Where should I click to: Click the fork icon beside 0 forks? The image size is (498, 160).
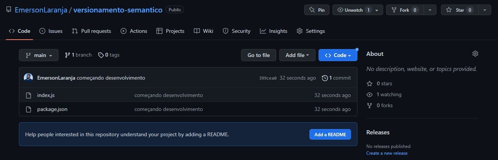coord(370,105)
